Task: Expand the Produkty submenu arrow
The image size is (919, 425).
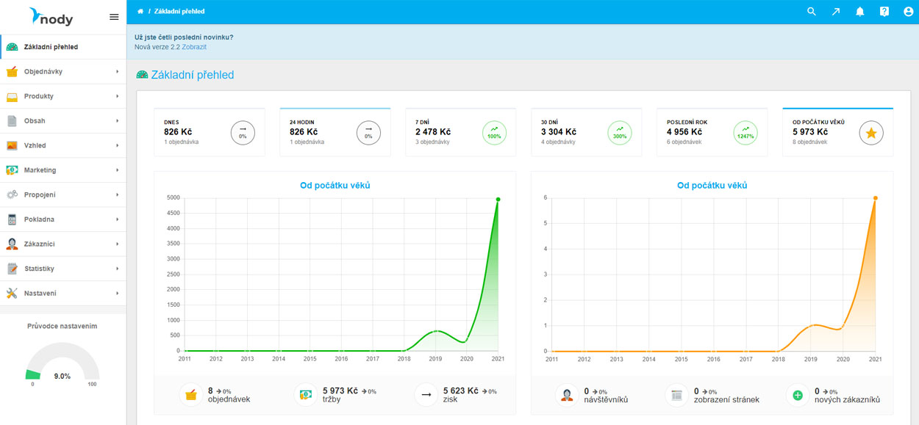Action: pyautogui.click(x=117, y=96)
